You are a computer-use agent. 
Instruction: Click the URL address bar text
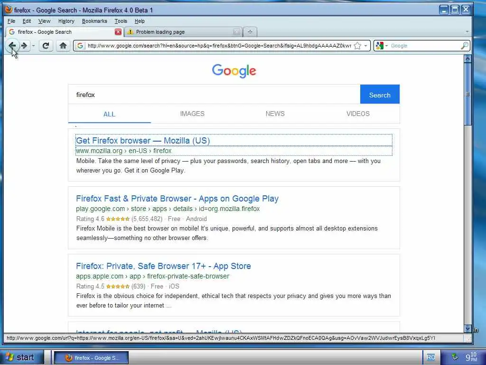219,46
